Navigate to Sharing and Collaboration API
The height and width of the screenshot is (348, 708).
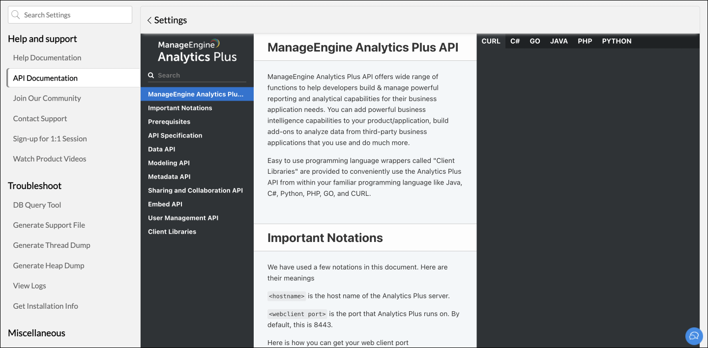tap(195, 190)
